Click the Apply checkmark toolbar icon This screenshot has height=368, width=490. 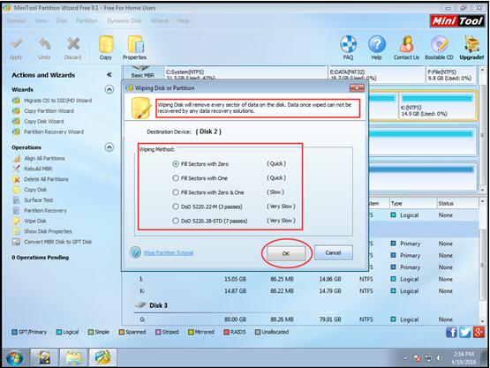coord(16,49)
